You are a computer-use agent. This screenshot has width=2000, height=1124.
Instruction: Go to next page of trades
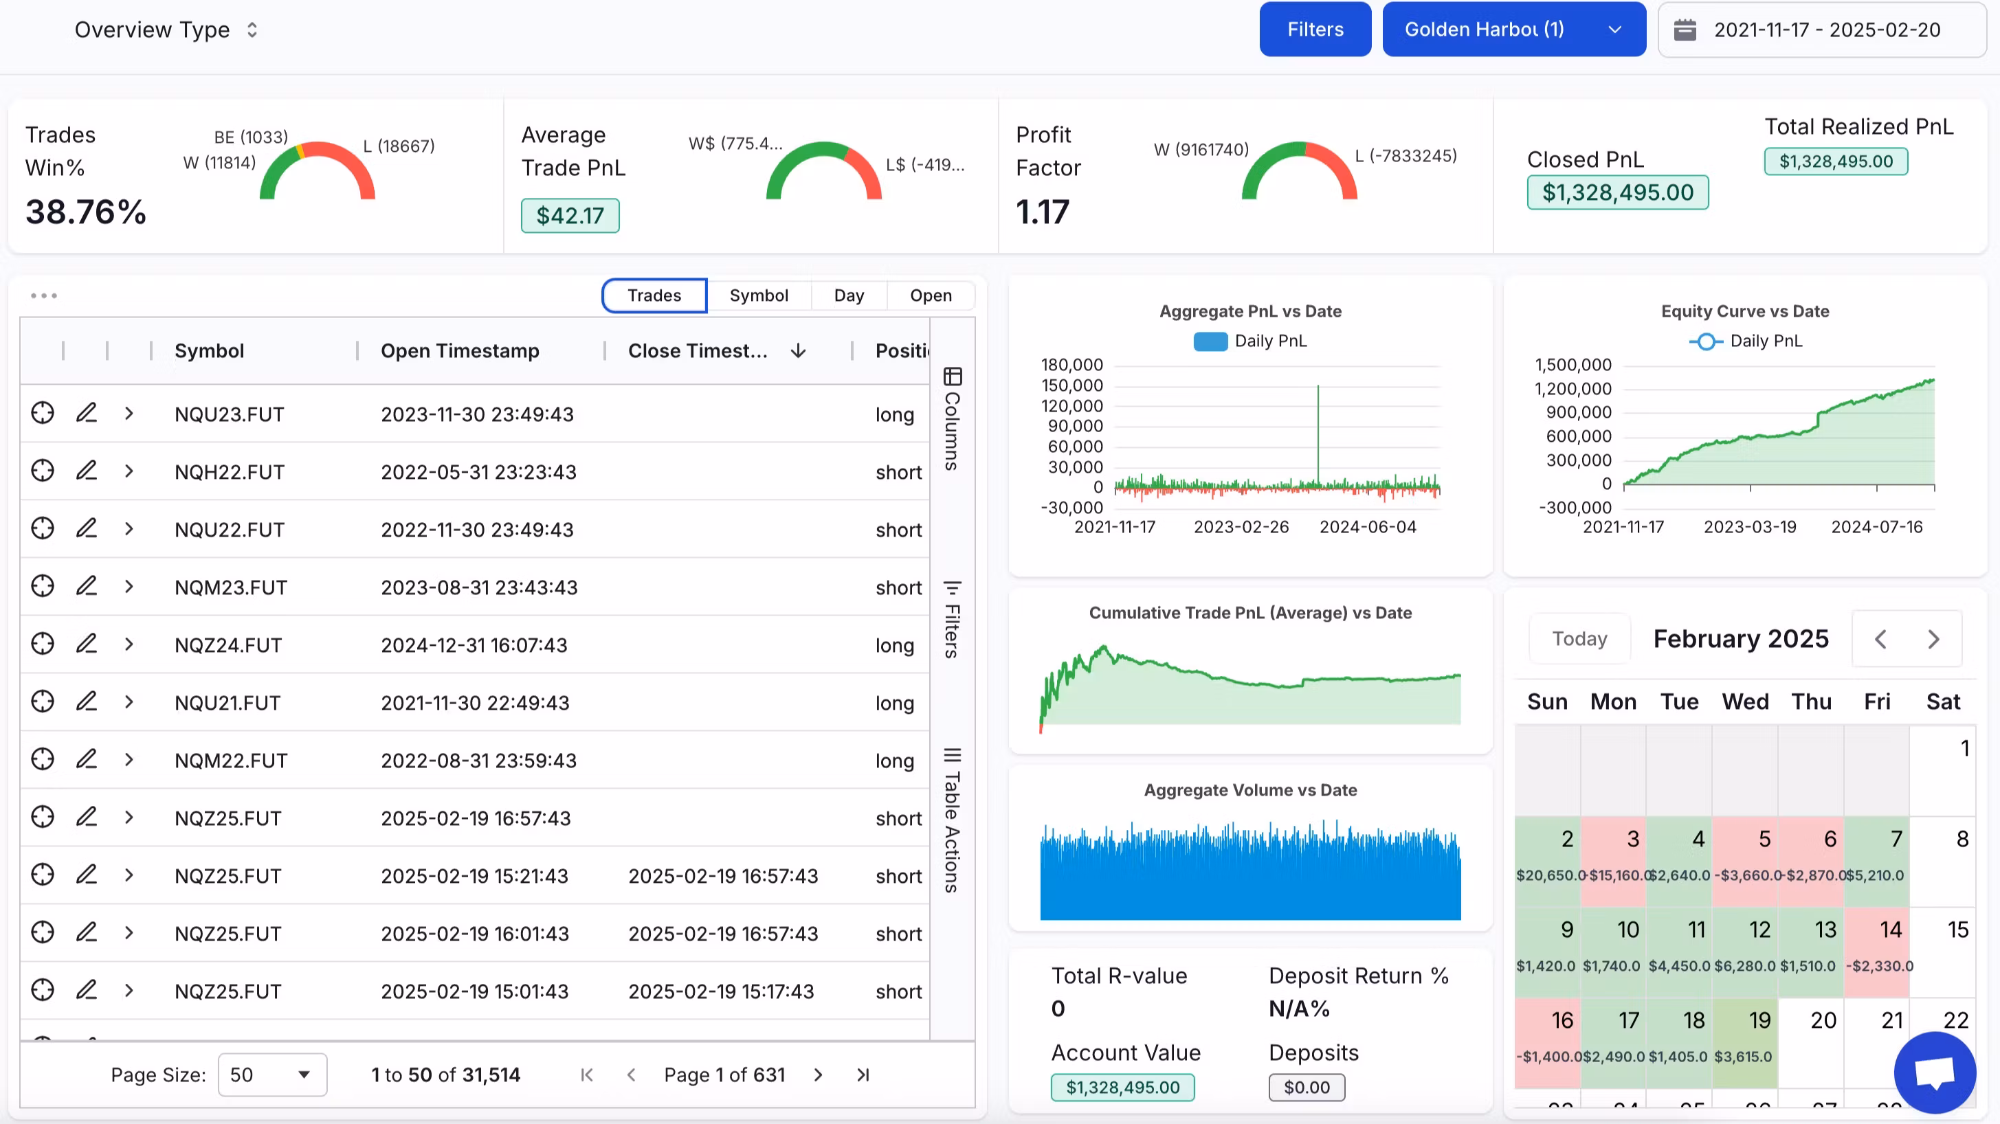(818, 1075)
